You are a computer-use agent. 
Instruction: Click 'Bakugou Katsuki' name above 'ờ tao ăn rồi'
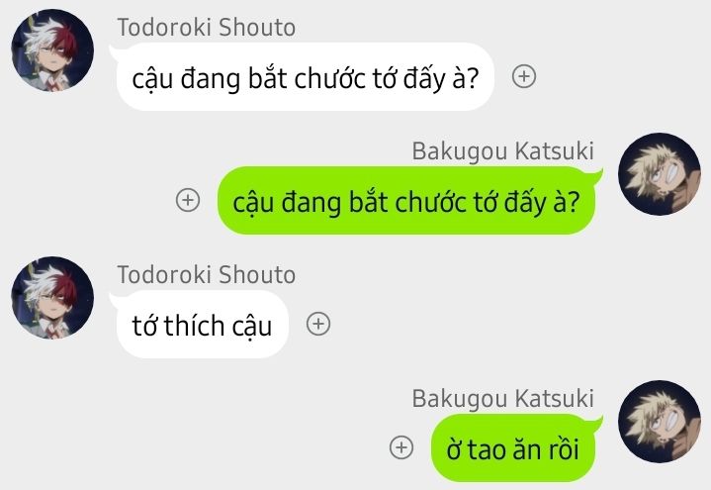pos(503,399)
